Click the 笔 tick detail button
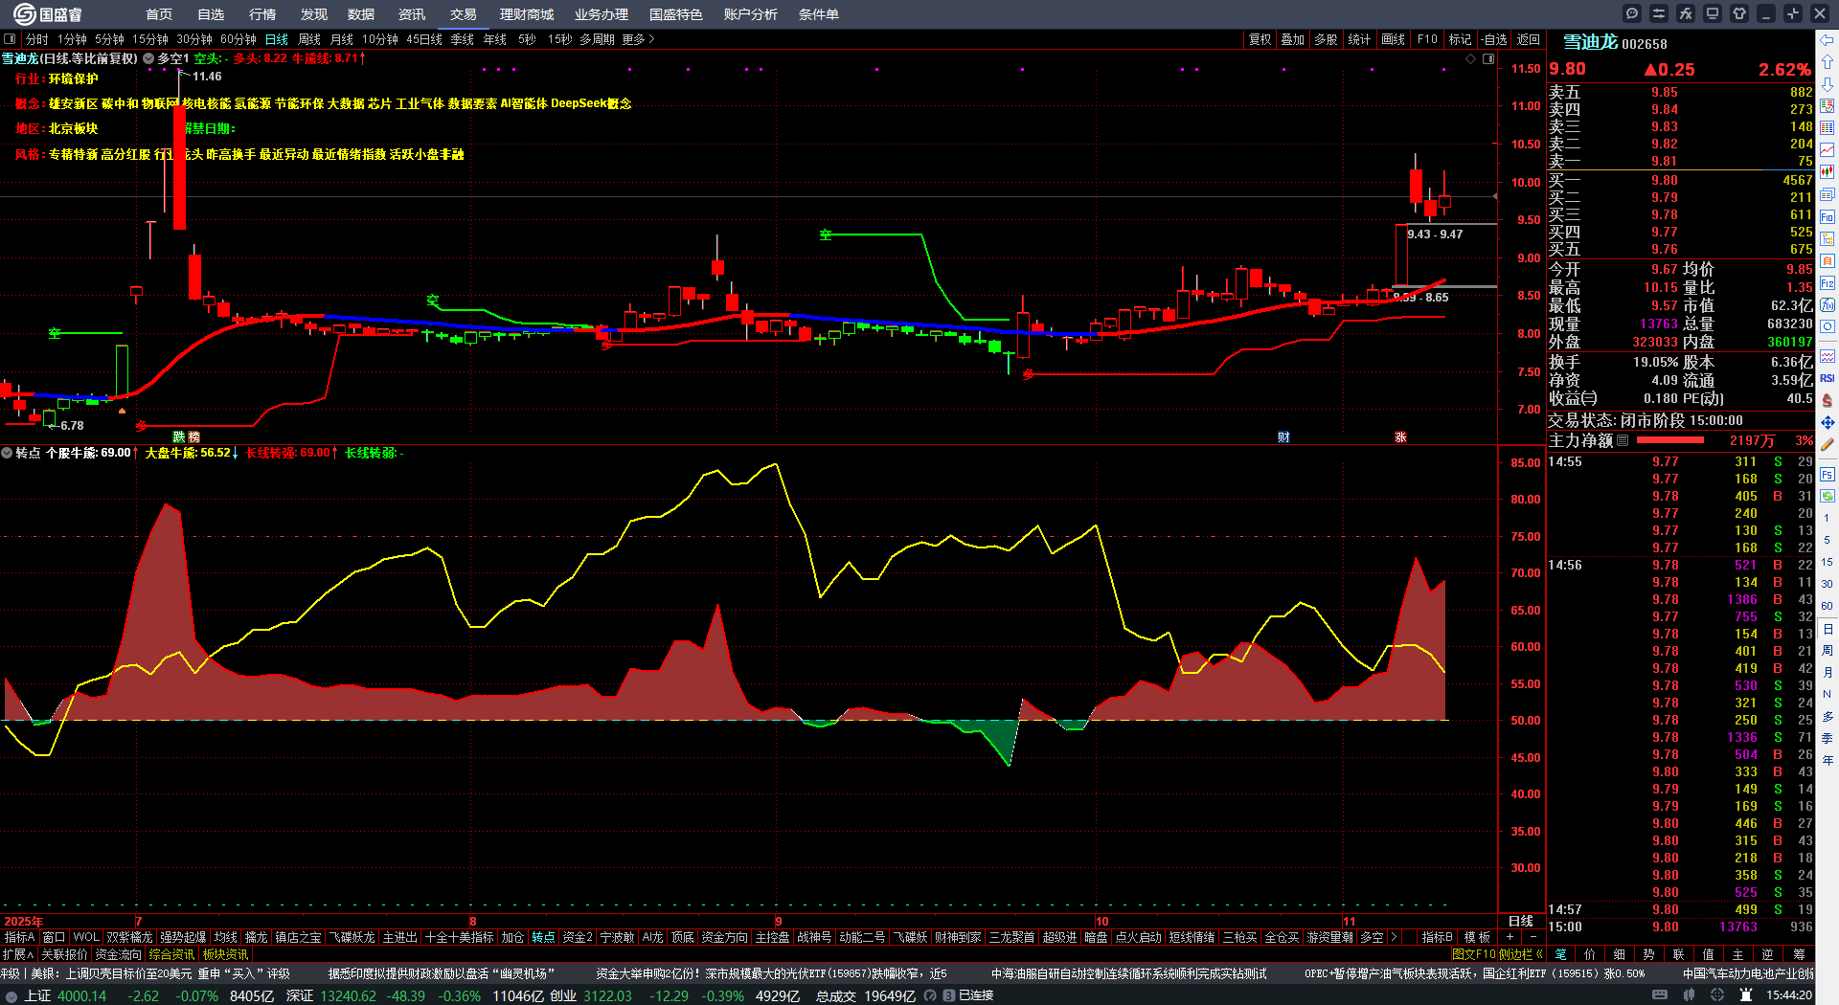 (1560, 954)
